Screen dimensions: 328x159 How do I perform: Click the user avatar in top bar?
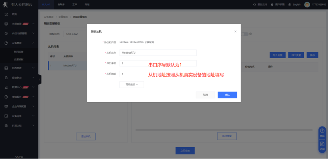coord(307,4)
